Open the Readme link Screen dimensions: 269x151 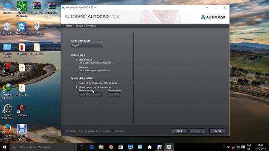click(119, 131)
